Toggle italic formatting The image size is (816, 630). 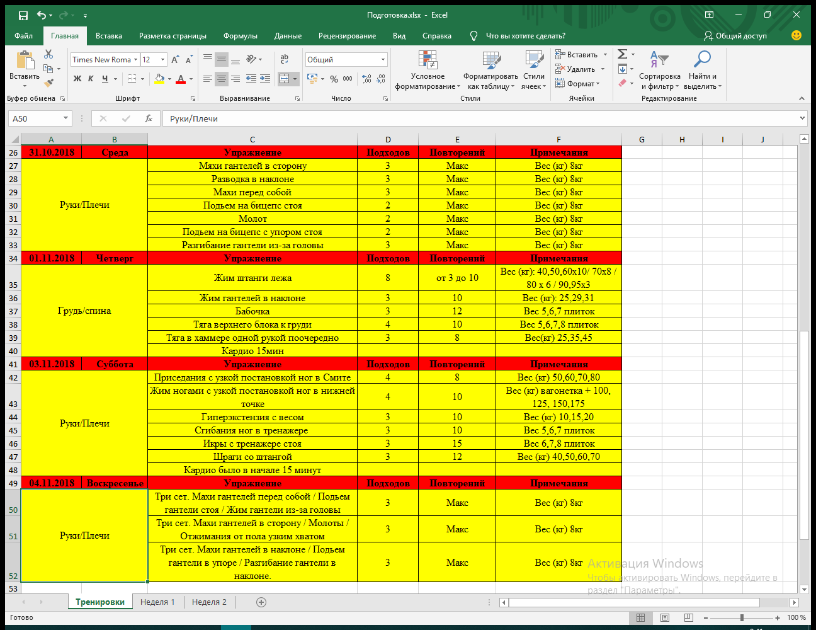pos(91,79)
